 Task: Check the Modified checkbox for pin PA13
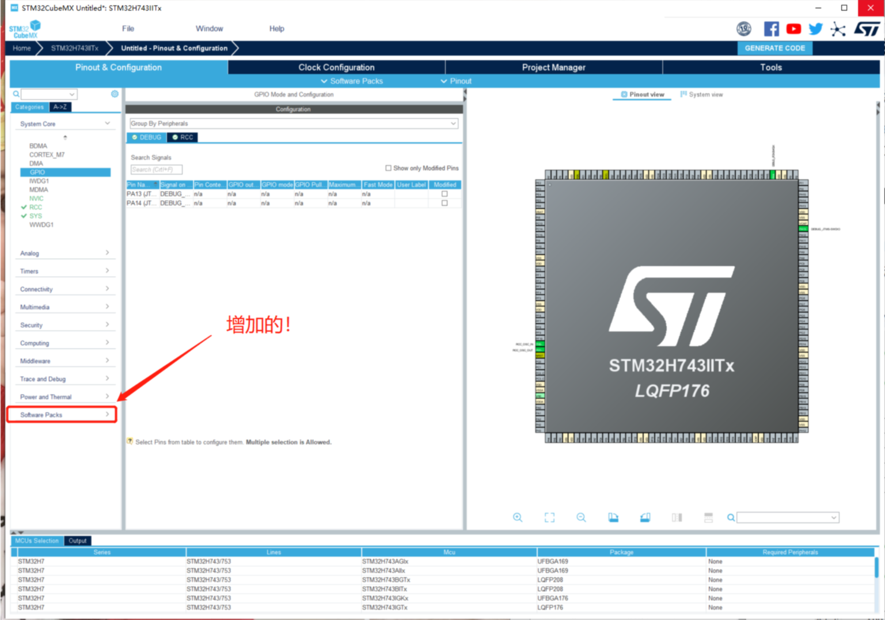pos(443,194)
